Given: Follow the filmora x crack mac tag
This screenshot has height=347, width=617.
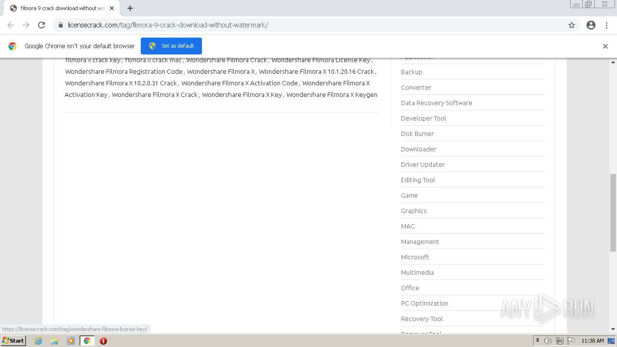Looking at the screenshot, I should [x=153, y=60].
